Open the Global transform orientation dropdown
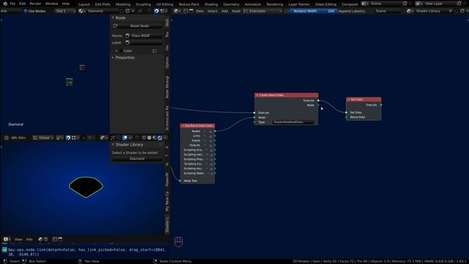 [x=43, y=138]
